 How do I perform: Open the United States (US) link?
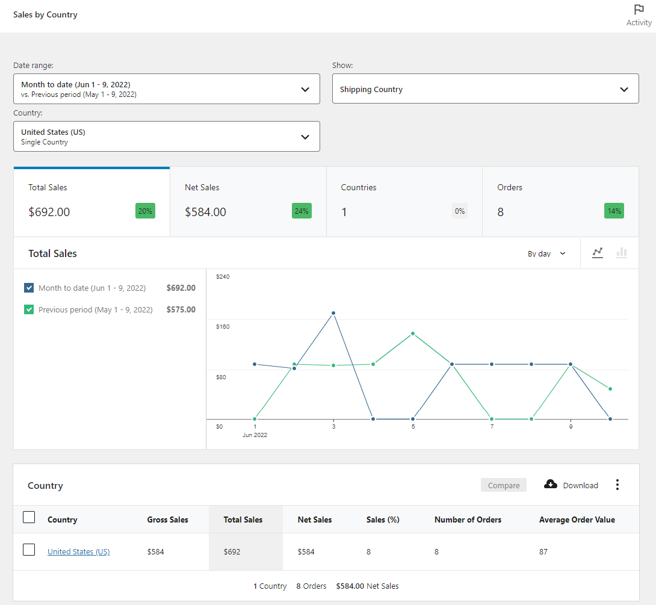pos(78,551)
